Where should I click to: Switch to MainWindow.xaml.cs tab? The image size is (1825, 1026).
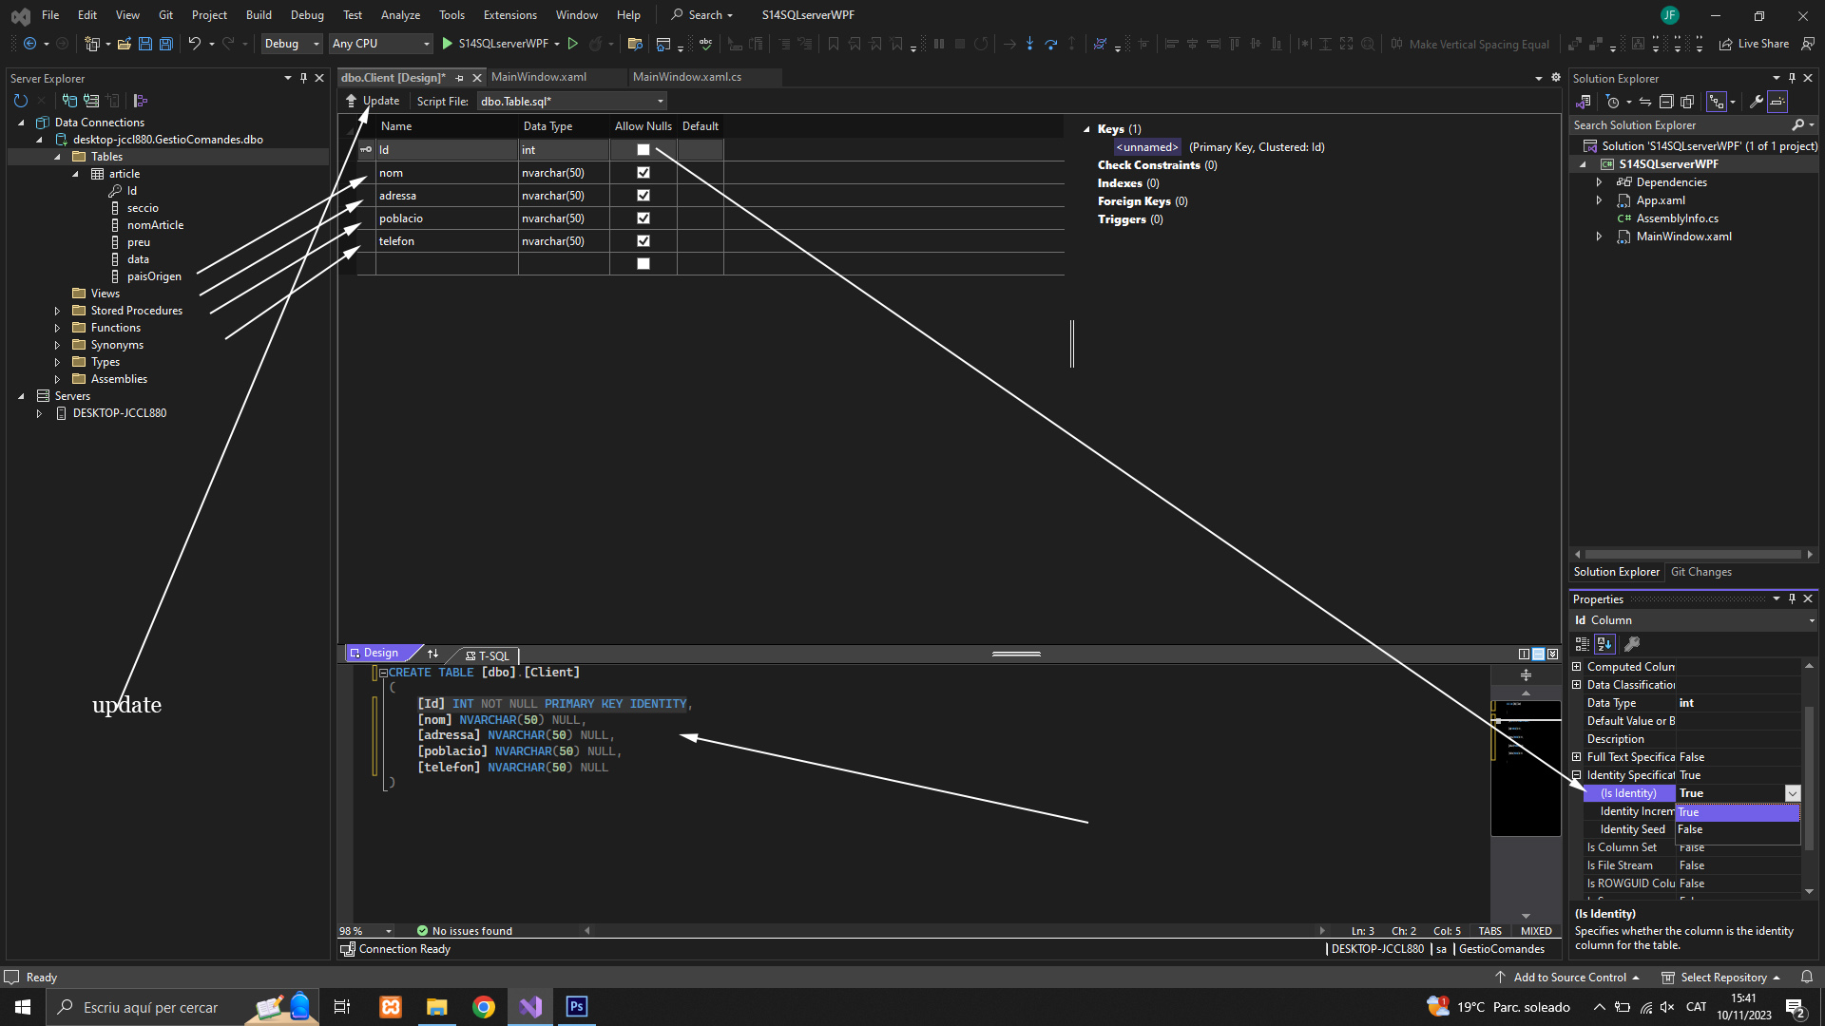687,77
